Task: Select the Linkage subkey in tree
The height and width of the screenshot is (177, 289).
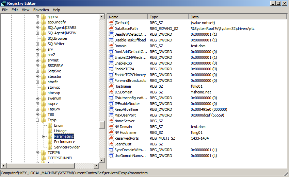Action: tap(60, 131)
